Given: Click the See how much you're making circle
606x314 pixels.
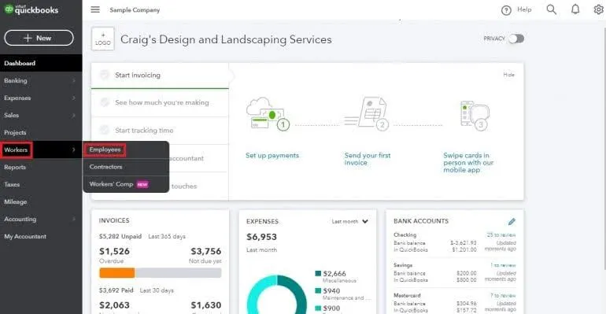Looking at the screenshot, I should (105, 102).
